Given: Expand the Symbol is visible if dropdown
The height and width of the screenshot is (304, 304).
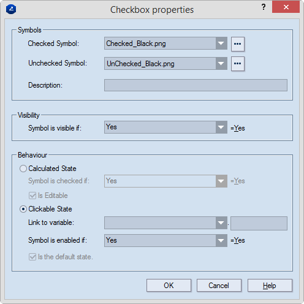Looking at the screenshot, I should 221,127.
